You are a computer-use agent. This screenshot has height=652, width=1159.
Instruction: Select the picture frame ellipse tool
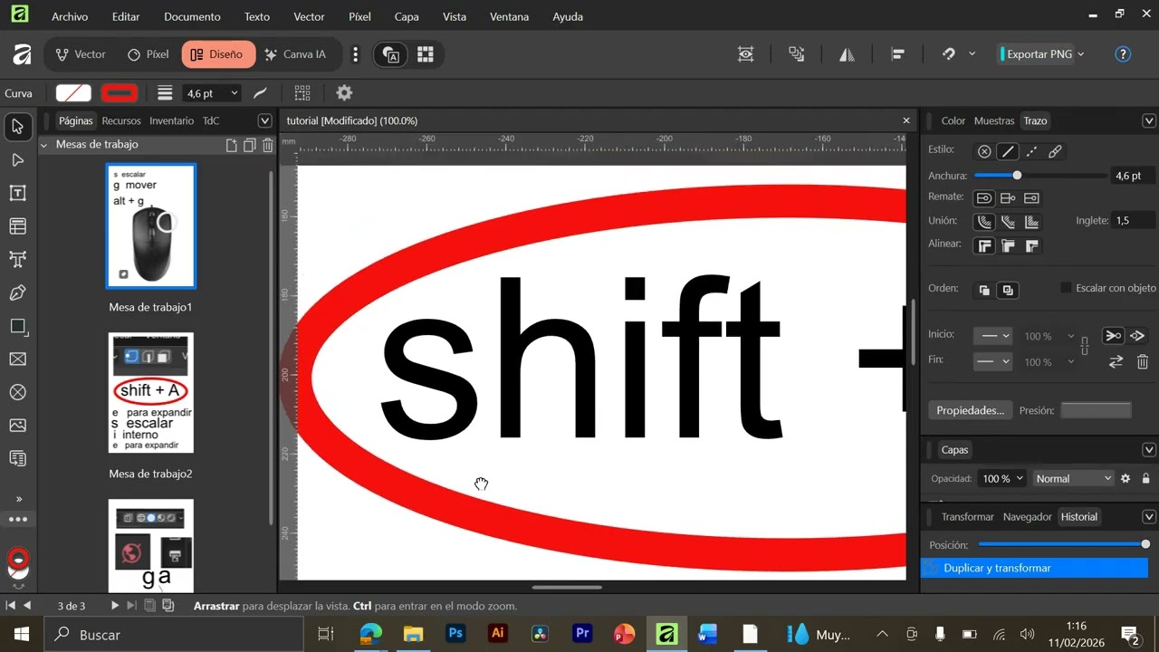[x=17, y=392]
